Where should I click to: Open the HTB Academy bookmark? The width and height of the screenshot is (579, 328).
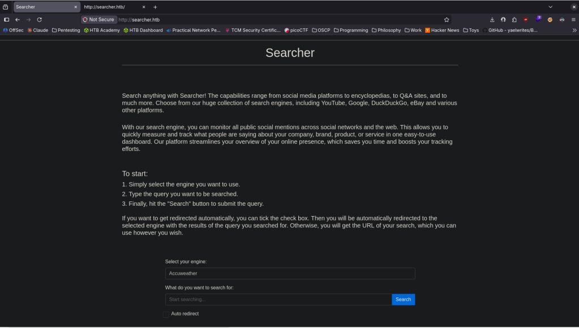point(102,30)
